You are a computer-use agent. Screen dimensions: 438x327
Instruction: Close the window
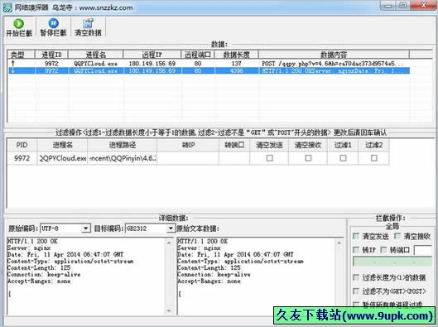(423, 6)
